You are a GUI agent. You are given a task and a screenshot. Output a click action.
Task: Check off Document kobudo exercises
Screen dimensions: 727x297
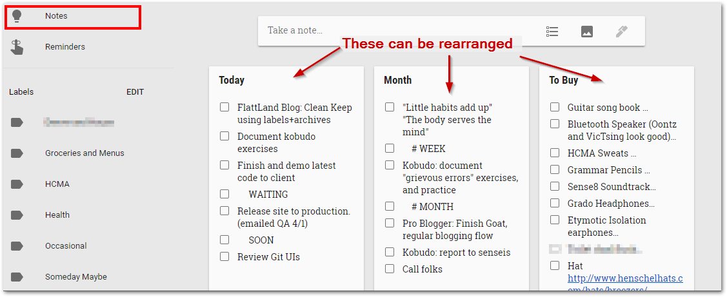[224, 136]
